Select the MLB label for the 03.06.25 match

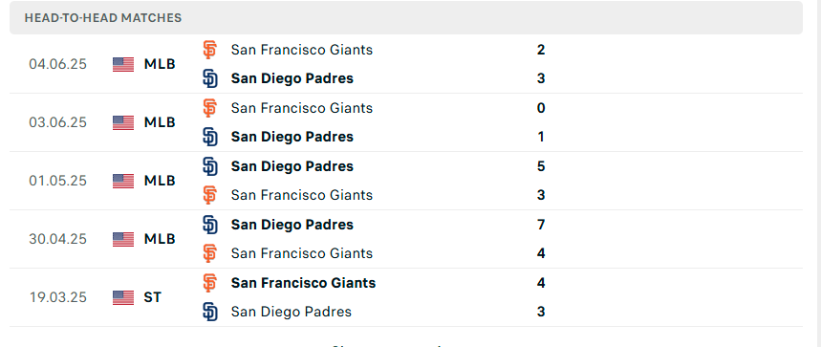click(x=160, y=122)
